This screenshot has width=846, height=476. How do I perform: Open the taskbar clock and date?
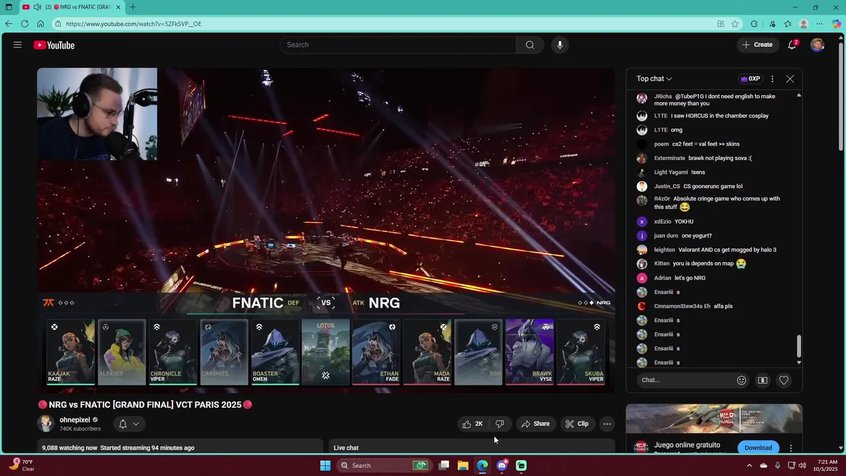pos(827,465)
